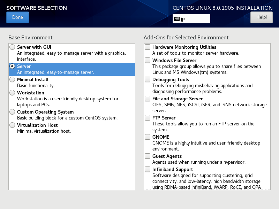The height and width of the screenshot is (209, 279).
Task: Select the Server with GUI radio button
Action: 12,47
